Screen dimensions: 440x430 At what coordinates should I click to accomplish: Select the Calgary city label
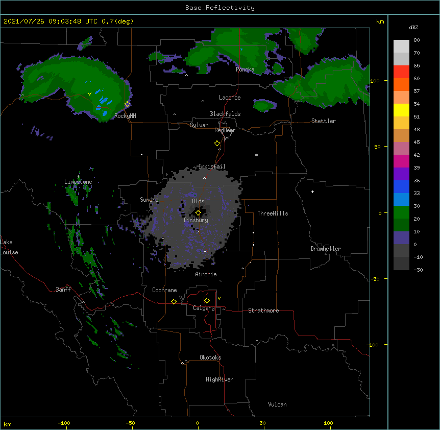pyautogui.click(x=204, y=308)
